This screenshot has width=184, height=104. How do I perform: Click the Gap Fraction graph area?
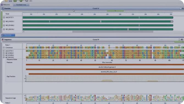coord(105,78)
